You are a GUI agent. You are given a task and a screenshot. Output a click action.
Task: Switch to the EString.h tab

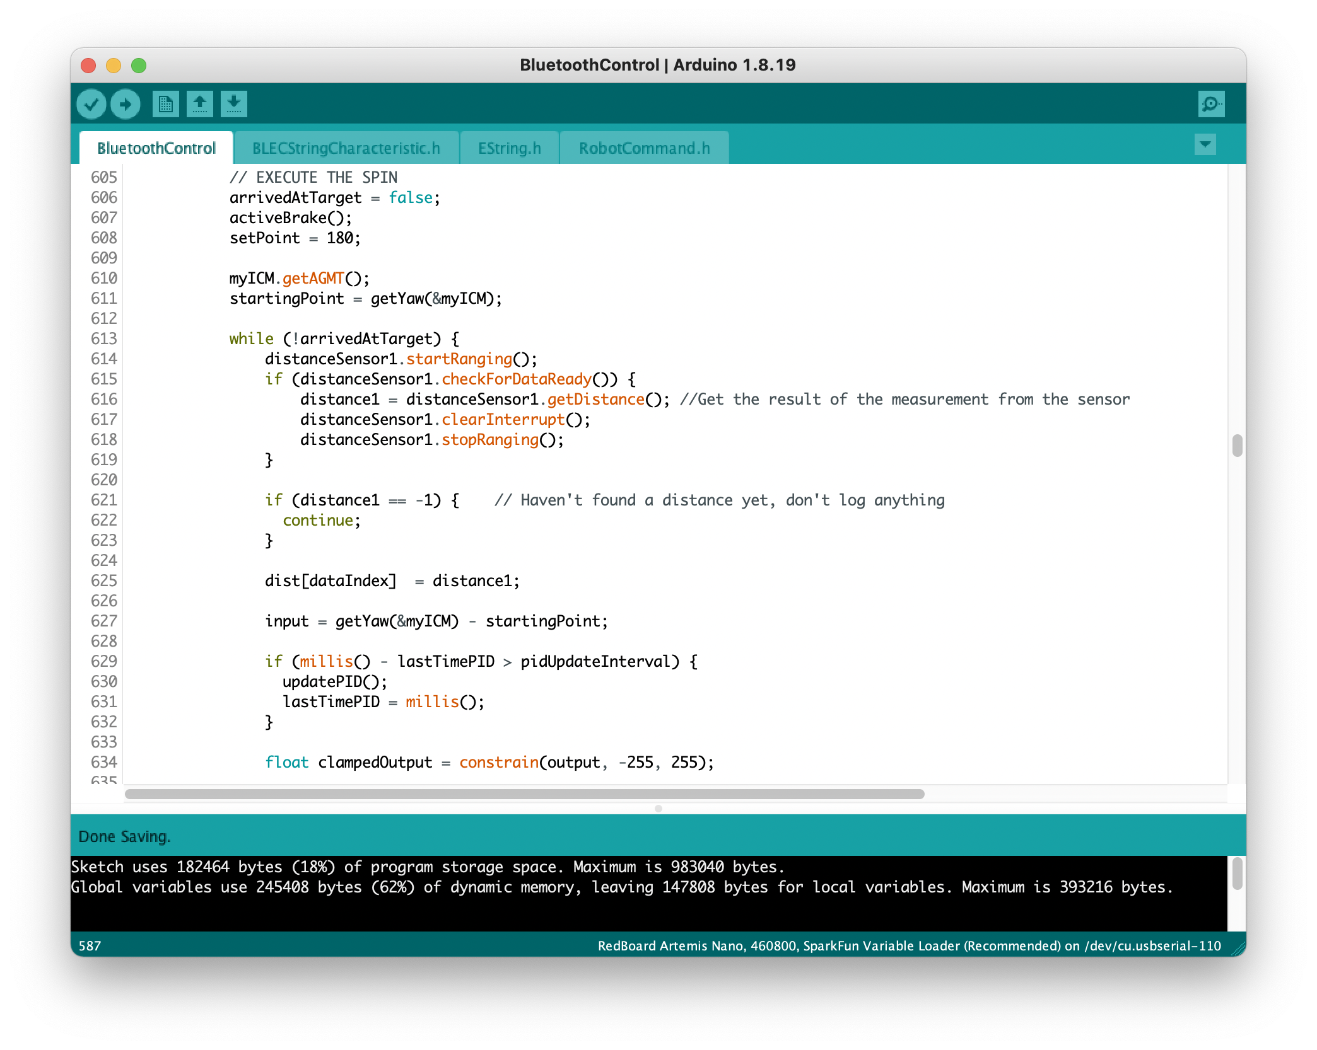(x=510, y=148)
